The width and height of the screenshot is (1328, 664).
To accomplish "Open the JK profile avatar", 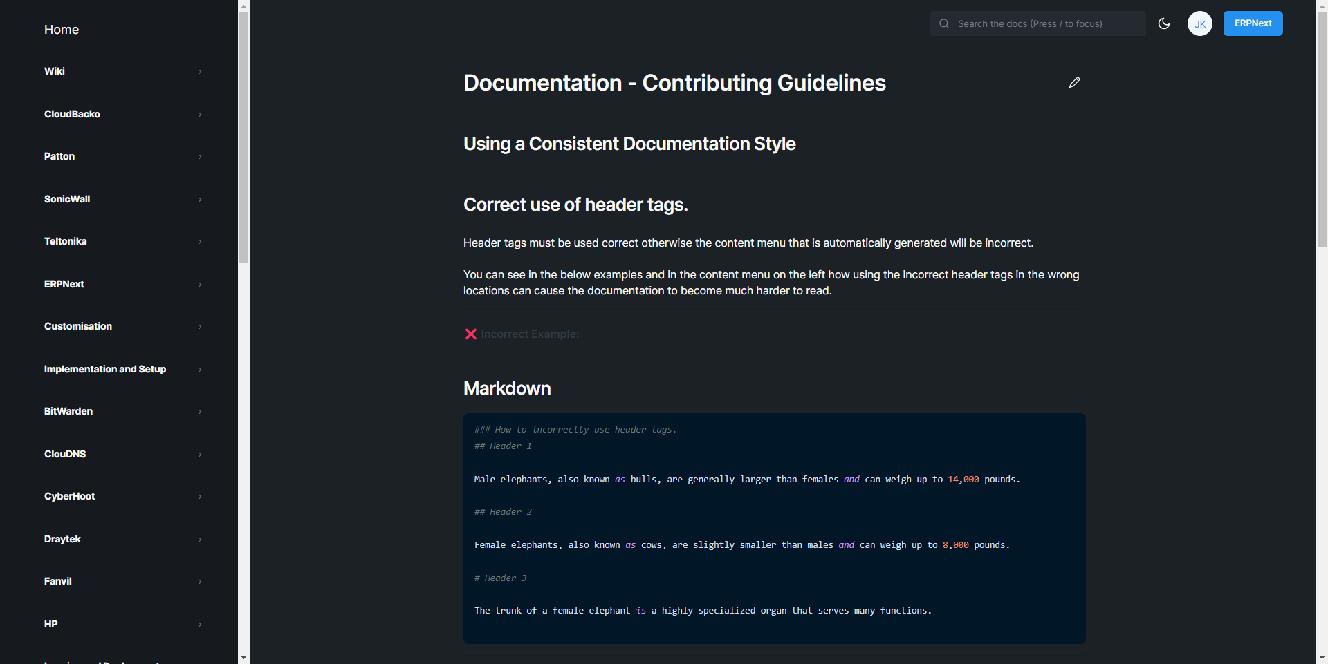I will coord(1200,23).
